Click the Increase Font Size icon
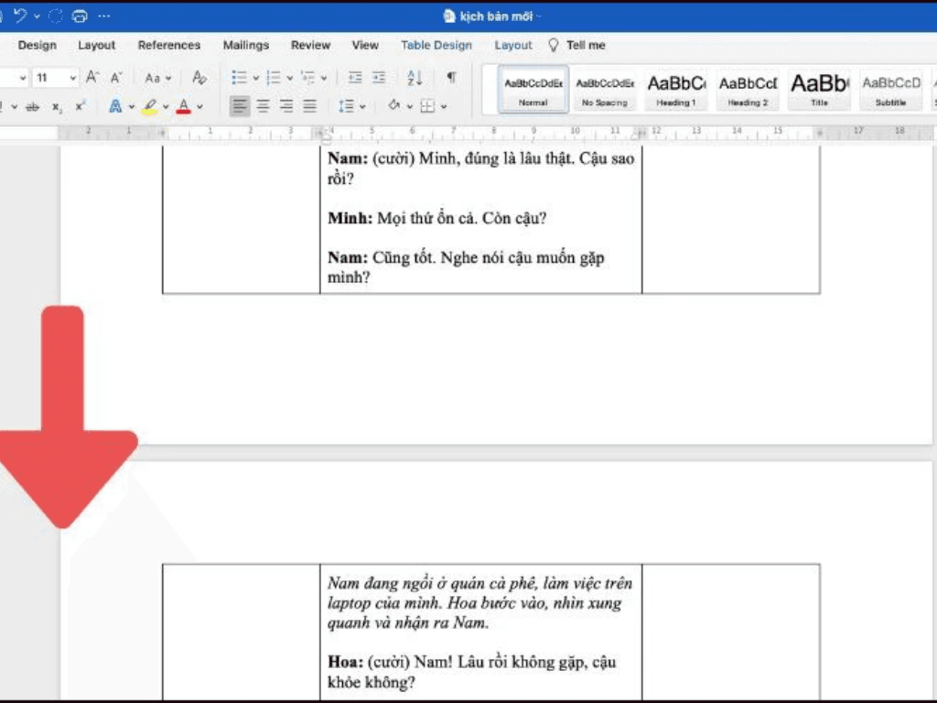 (x=92, y=78)
